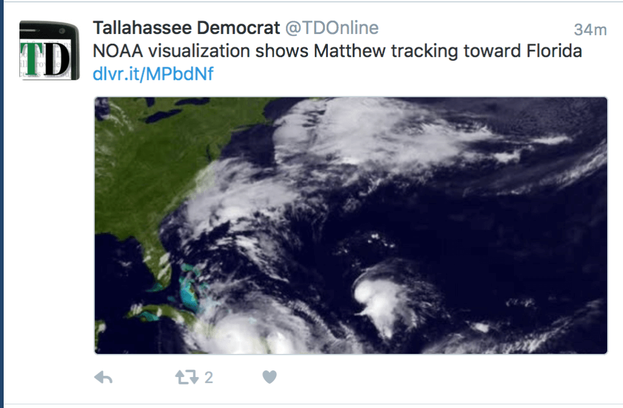Open the @TDOnline handle
623x408 pixels.
[332, 28]
